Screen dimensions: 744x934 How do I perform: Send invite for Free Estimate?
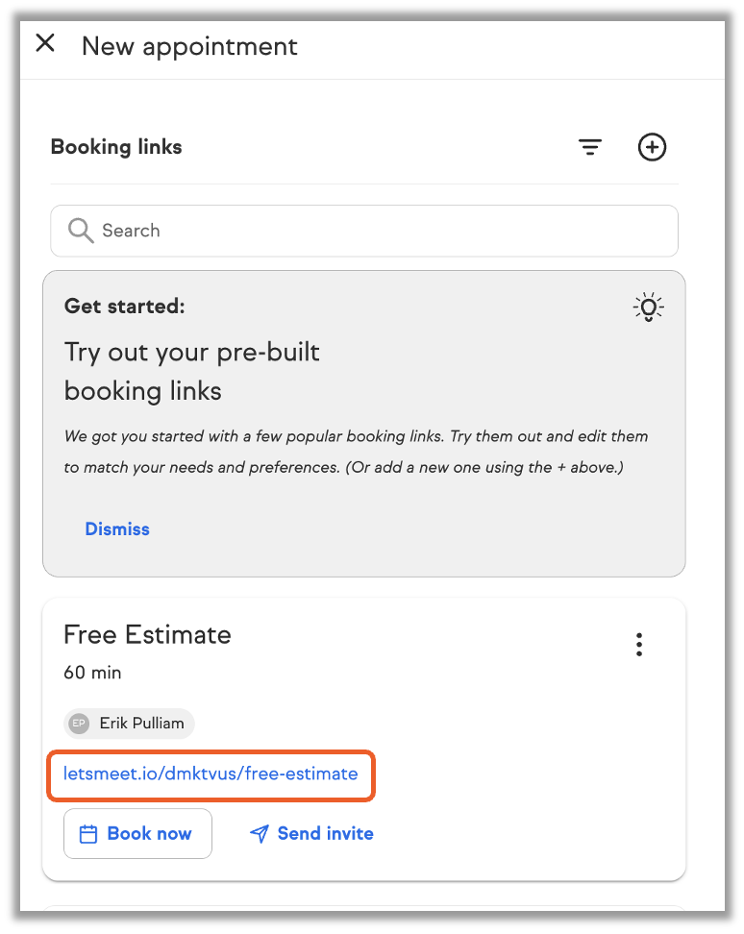click(324, 834)
